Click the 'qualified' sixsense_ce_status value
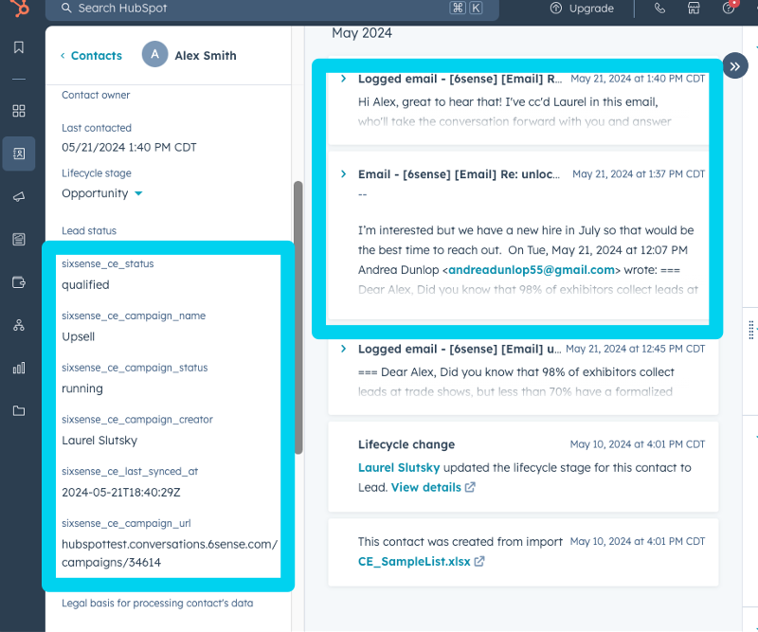The height and width of the screenshot is (632, 758). point(85,285)
